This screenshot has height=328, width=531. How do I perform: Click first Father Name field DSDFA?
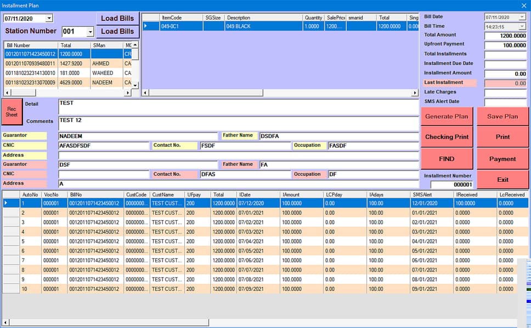click(340, 136)
